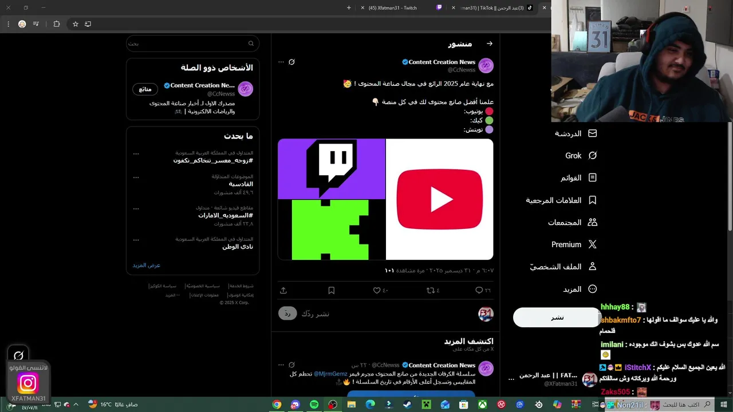The width and height of the screenshot is (733, 412).
Task: Open the three-dot menu on the main post
Action: pos(281,62)
